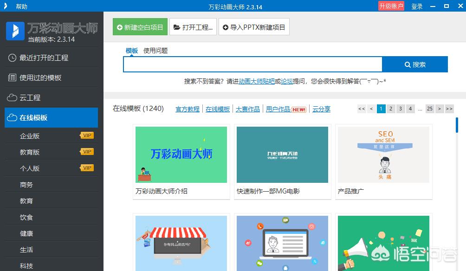
Task: Open the 动画大师贴吧 link
Action: click(257, 81)
